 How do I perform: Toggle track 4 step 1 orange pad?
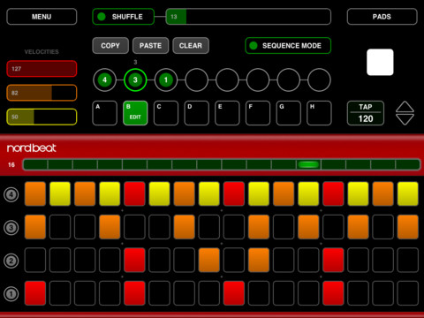click(x=35, y=193)
